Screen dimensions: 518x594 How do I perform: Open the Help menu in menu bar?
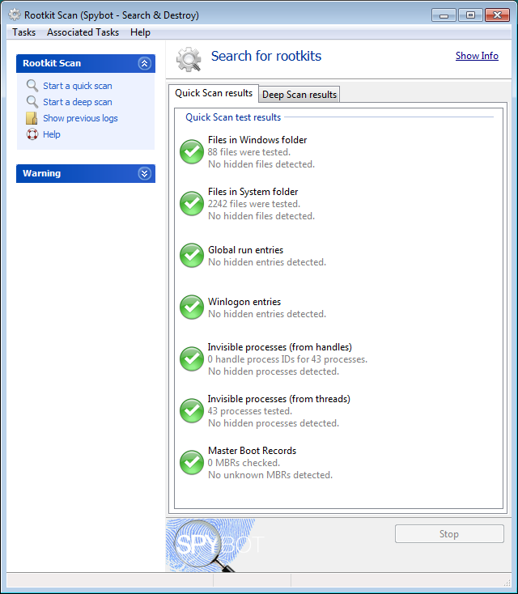[140, 32]
